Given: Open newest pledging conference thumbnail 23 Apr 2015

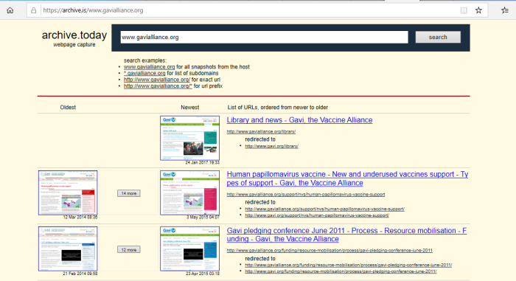Looking at the screenshot, I should tap(190, 249).
